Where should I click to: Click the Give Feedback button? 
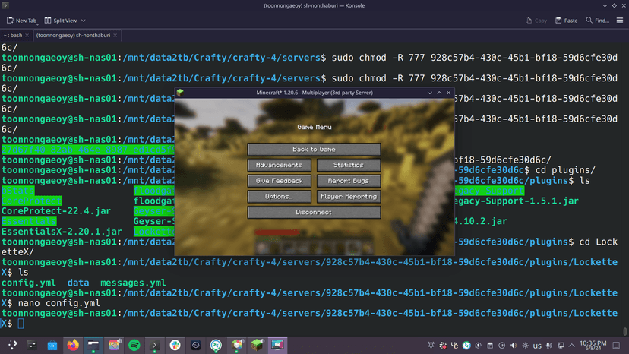[x=279, y=181]
